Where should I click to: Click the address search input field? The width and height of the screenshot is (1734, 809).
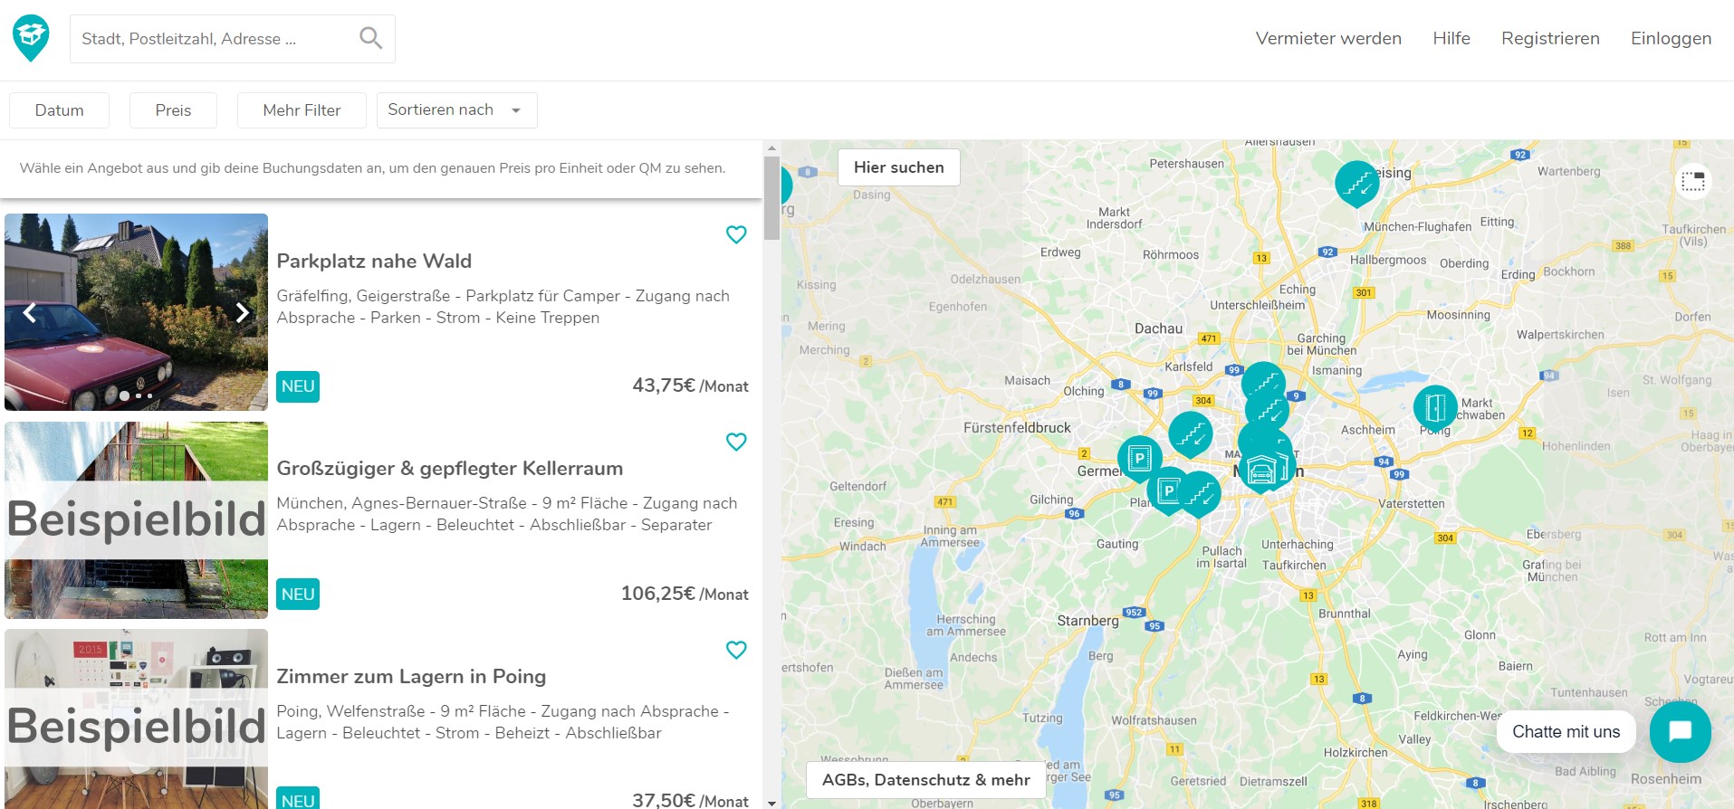[x=214, y=39]
